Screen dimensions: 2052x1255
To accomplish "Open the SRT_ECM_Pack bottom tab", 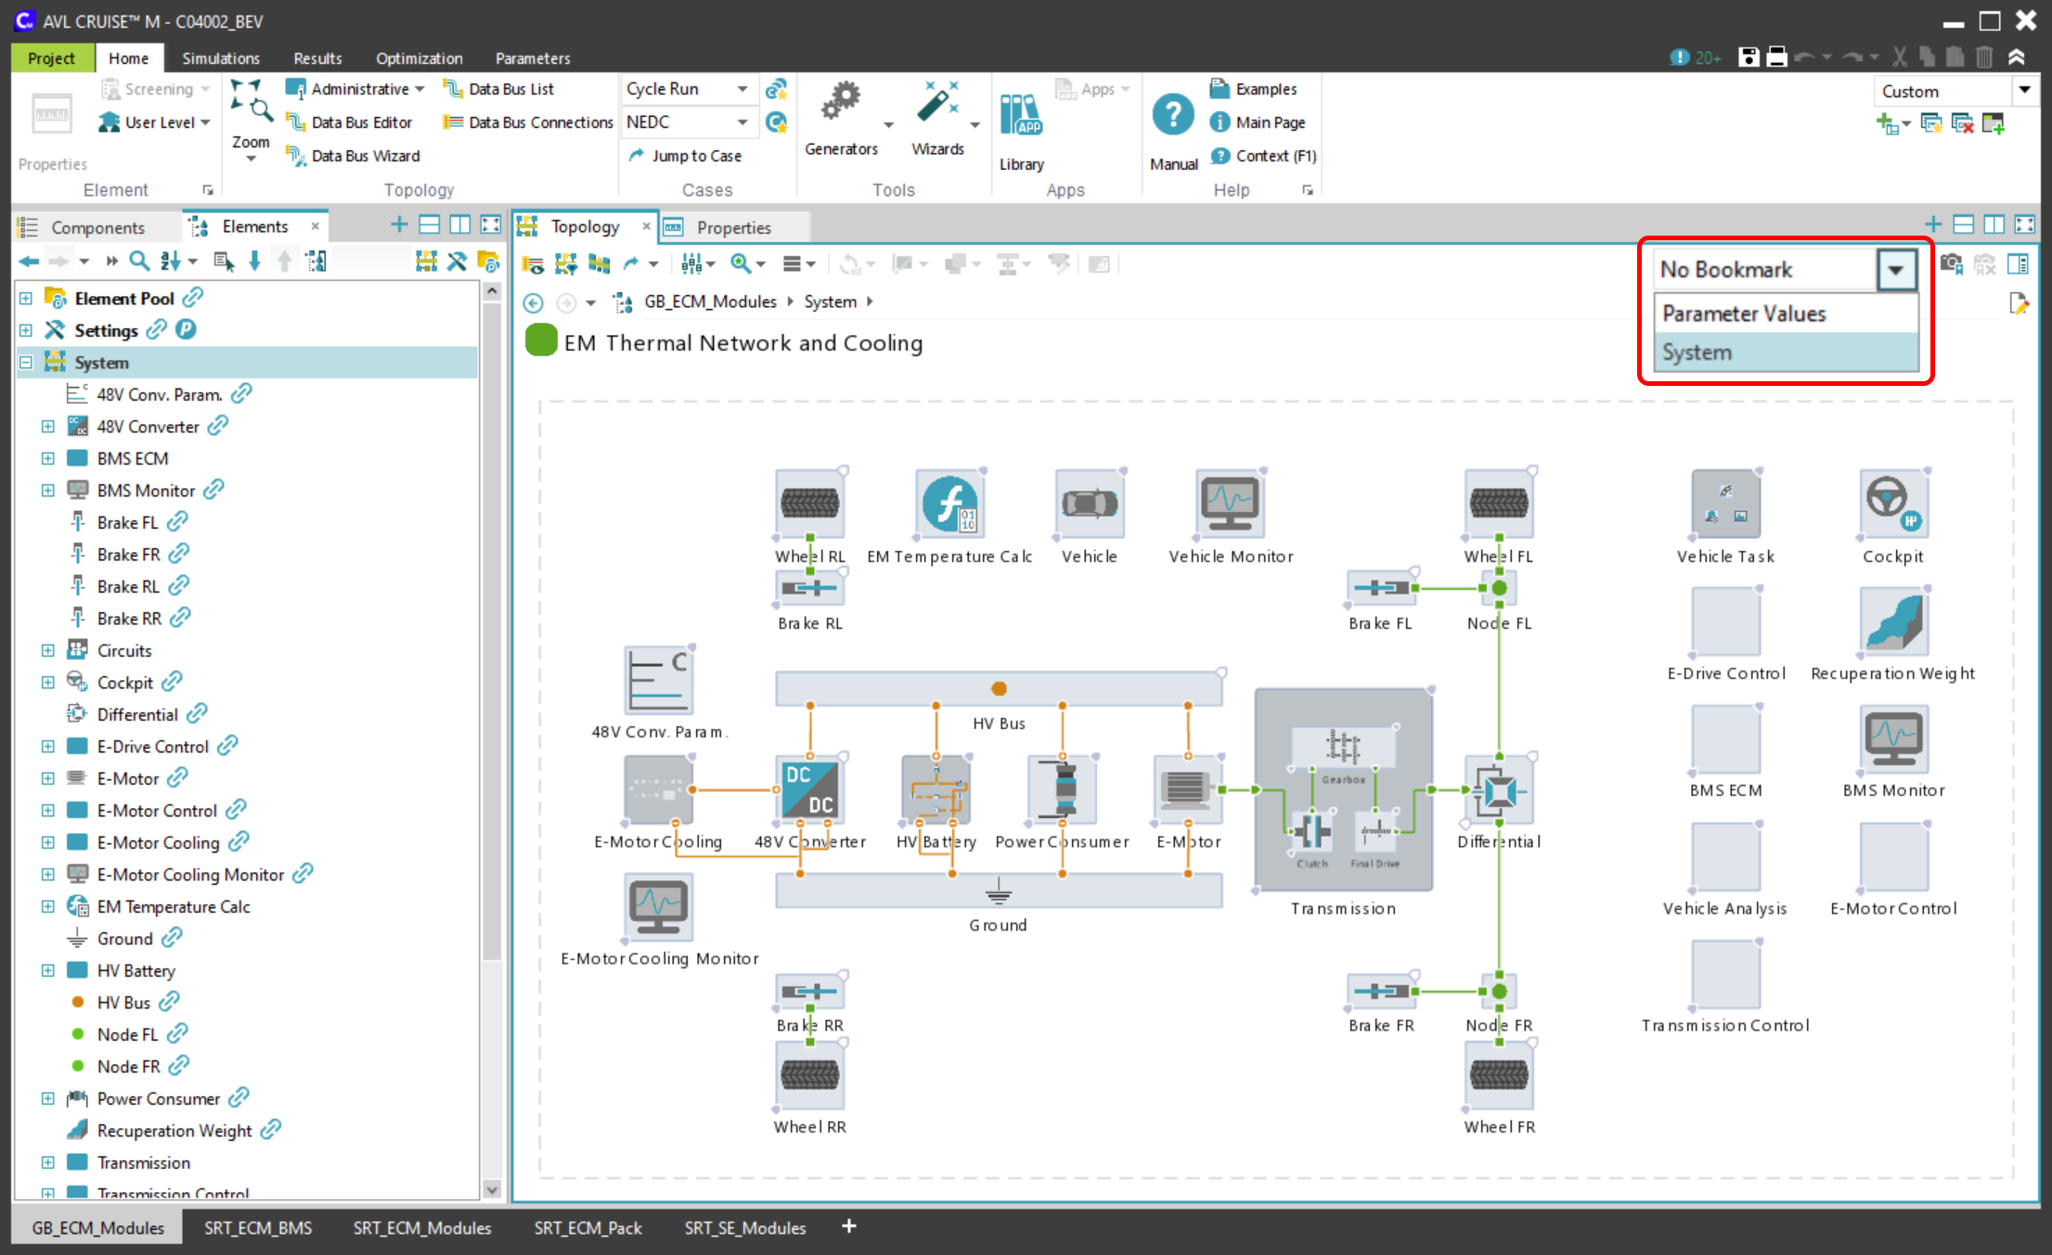I will point(587,1227).
